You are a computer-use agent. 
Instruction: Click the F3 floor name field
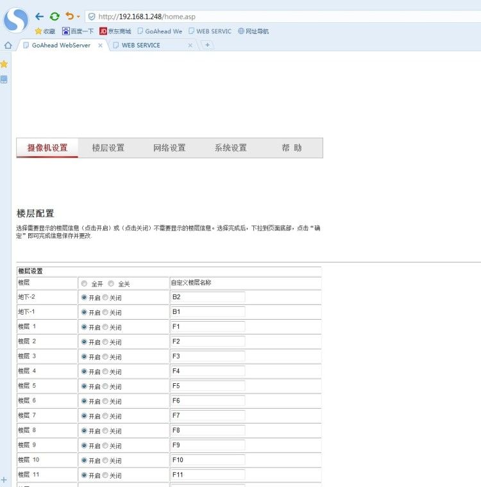coord(208,356)
